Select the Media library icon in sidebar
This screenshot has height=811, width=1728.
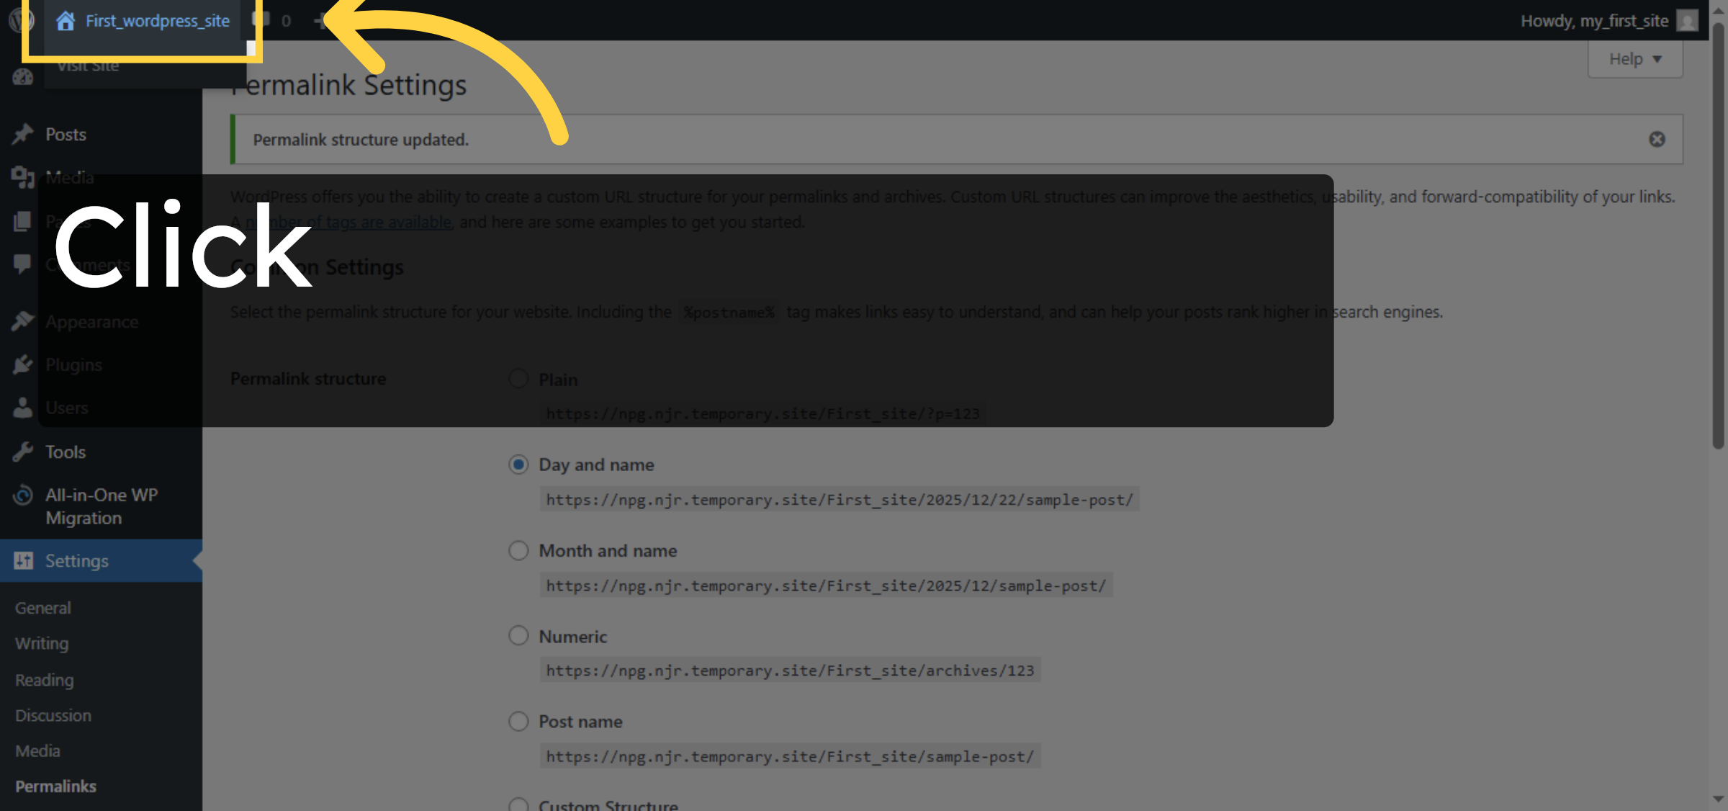tap(23, 177)
